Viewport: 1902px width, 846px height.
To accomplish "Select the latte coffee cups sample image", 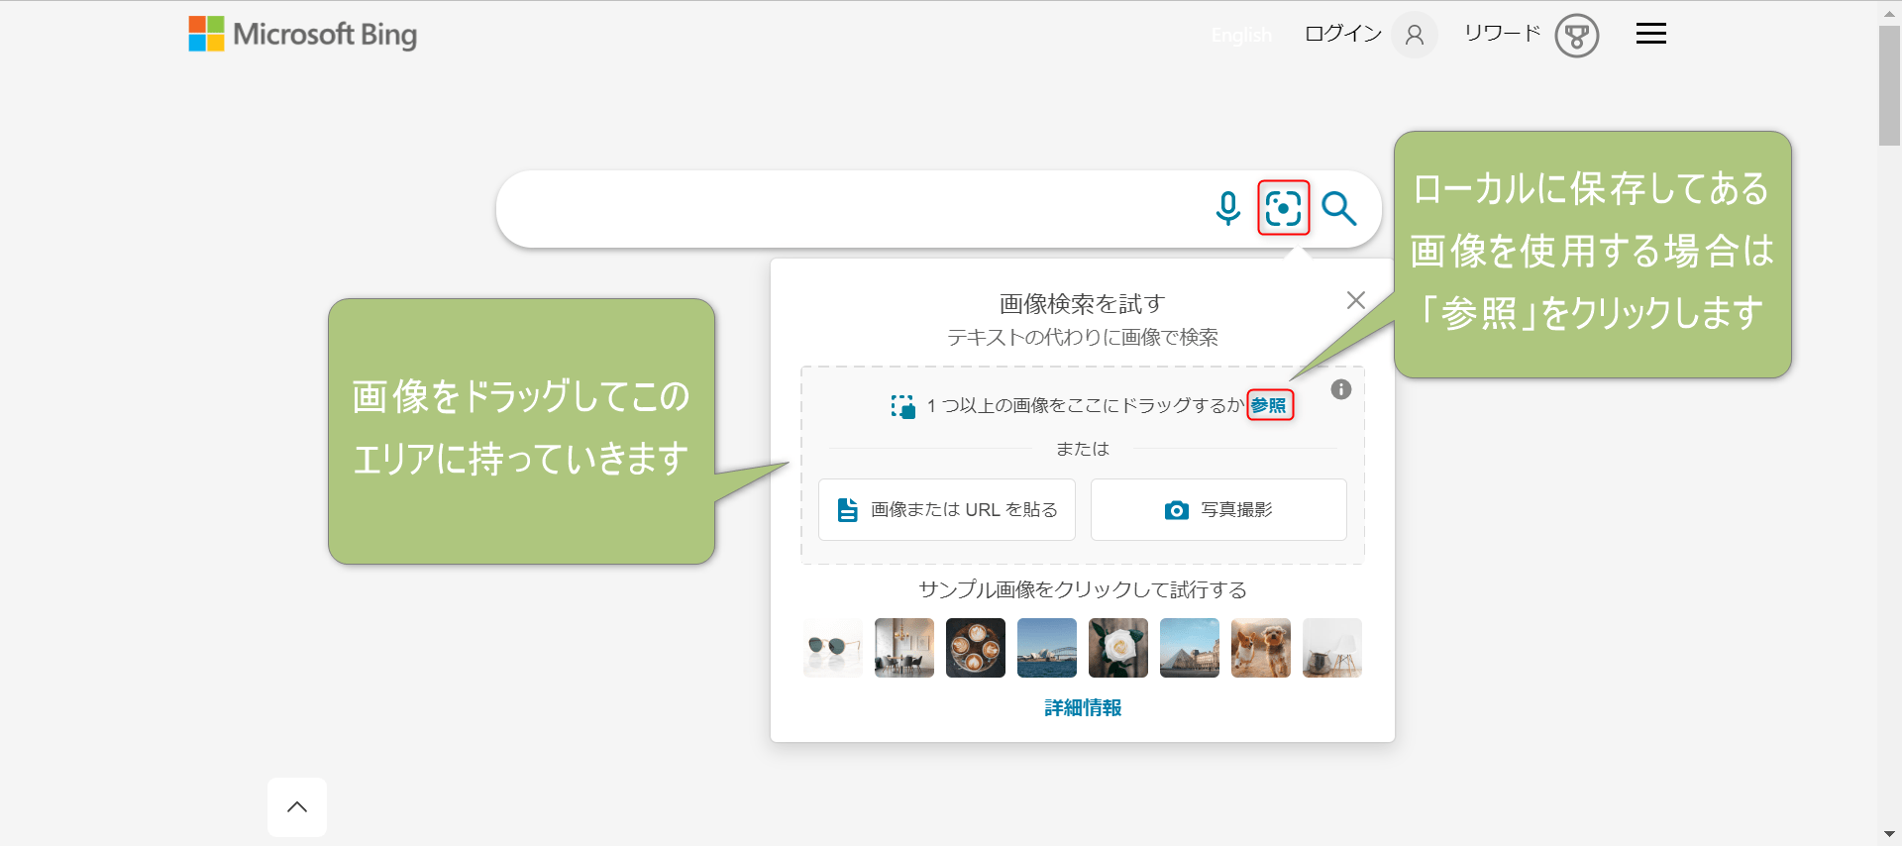I will coord(976,648).
